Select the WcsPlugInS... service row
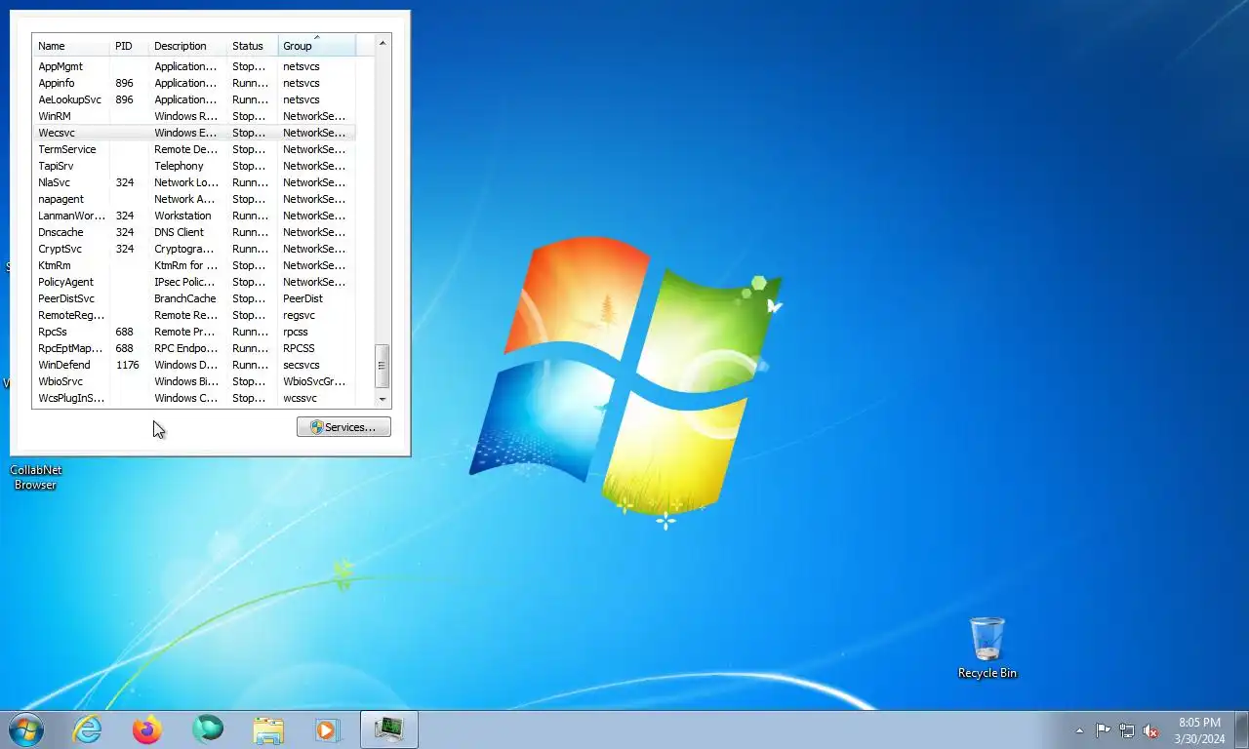1249x749 pixels. 194,398
